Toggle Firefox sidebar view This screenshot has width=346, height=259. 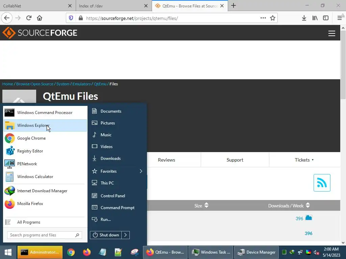tap(326, 18)
